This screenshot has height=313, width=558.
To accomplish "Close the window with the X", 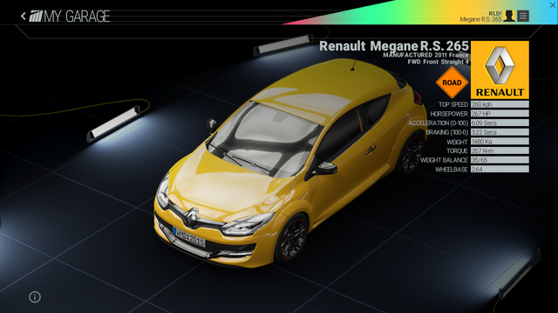I will click(x=553, y=4).
